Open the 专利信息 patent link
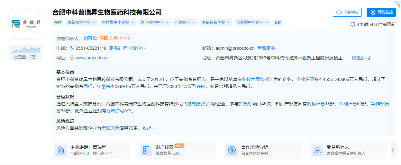Image resolution: width=401 pixels, height=165 pixels. tap(348, 104)
